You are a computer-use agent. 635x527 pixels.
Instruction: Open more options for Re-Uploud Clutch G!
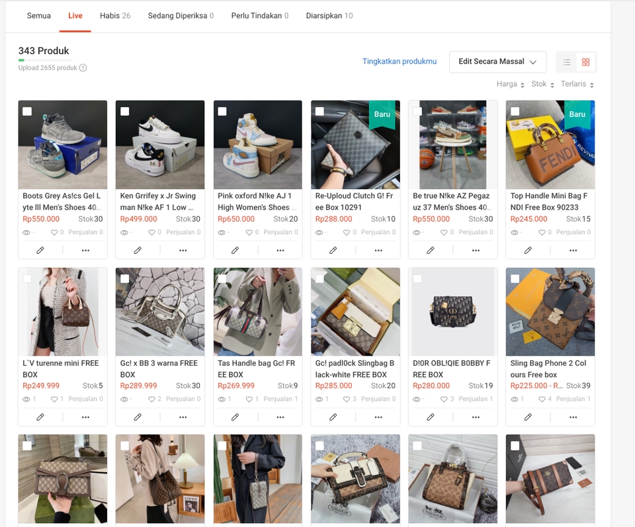[x=378, y=251]
